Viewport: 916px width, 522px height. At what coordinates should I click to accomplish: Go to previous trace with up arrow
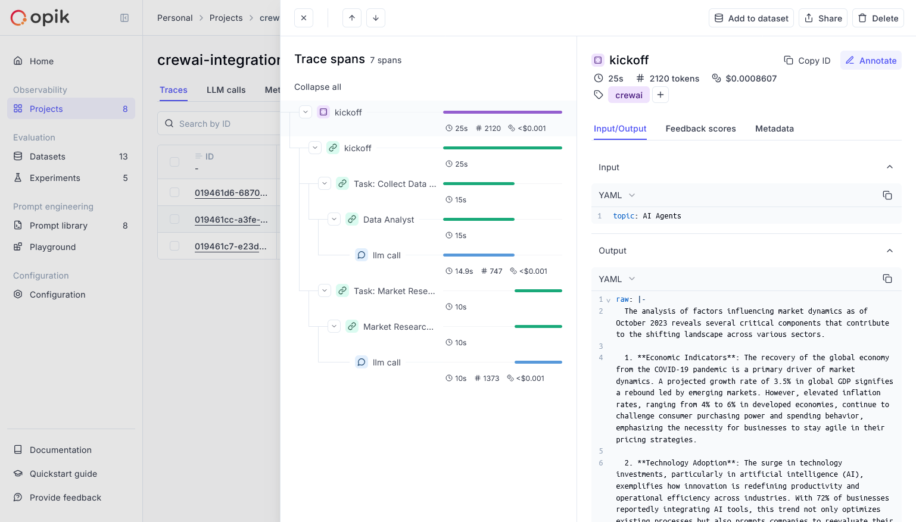click(x=352, y=18)
